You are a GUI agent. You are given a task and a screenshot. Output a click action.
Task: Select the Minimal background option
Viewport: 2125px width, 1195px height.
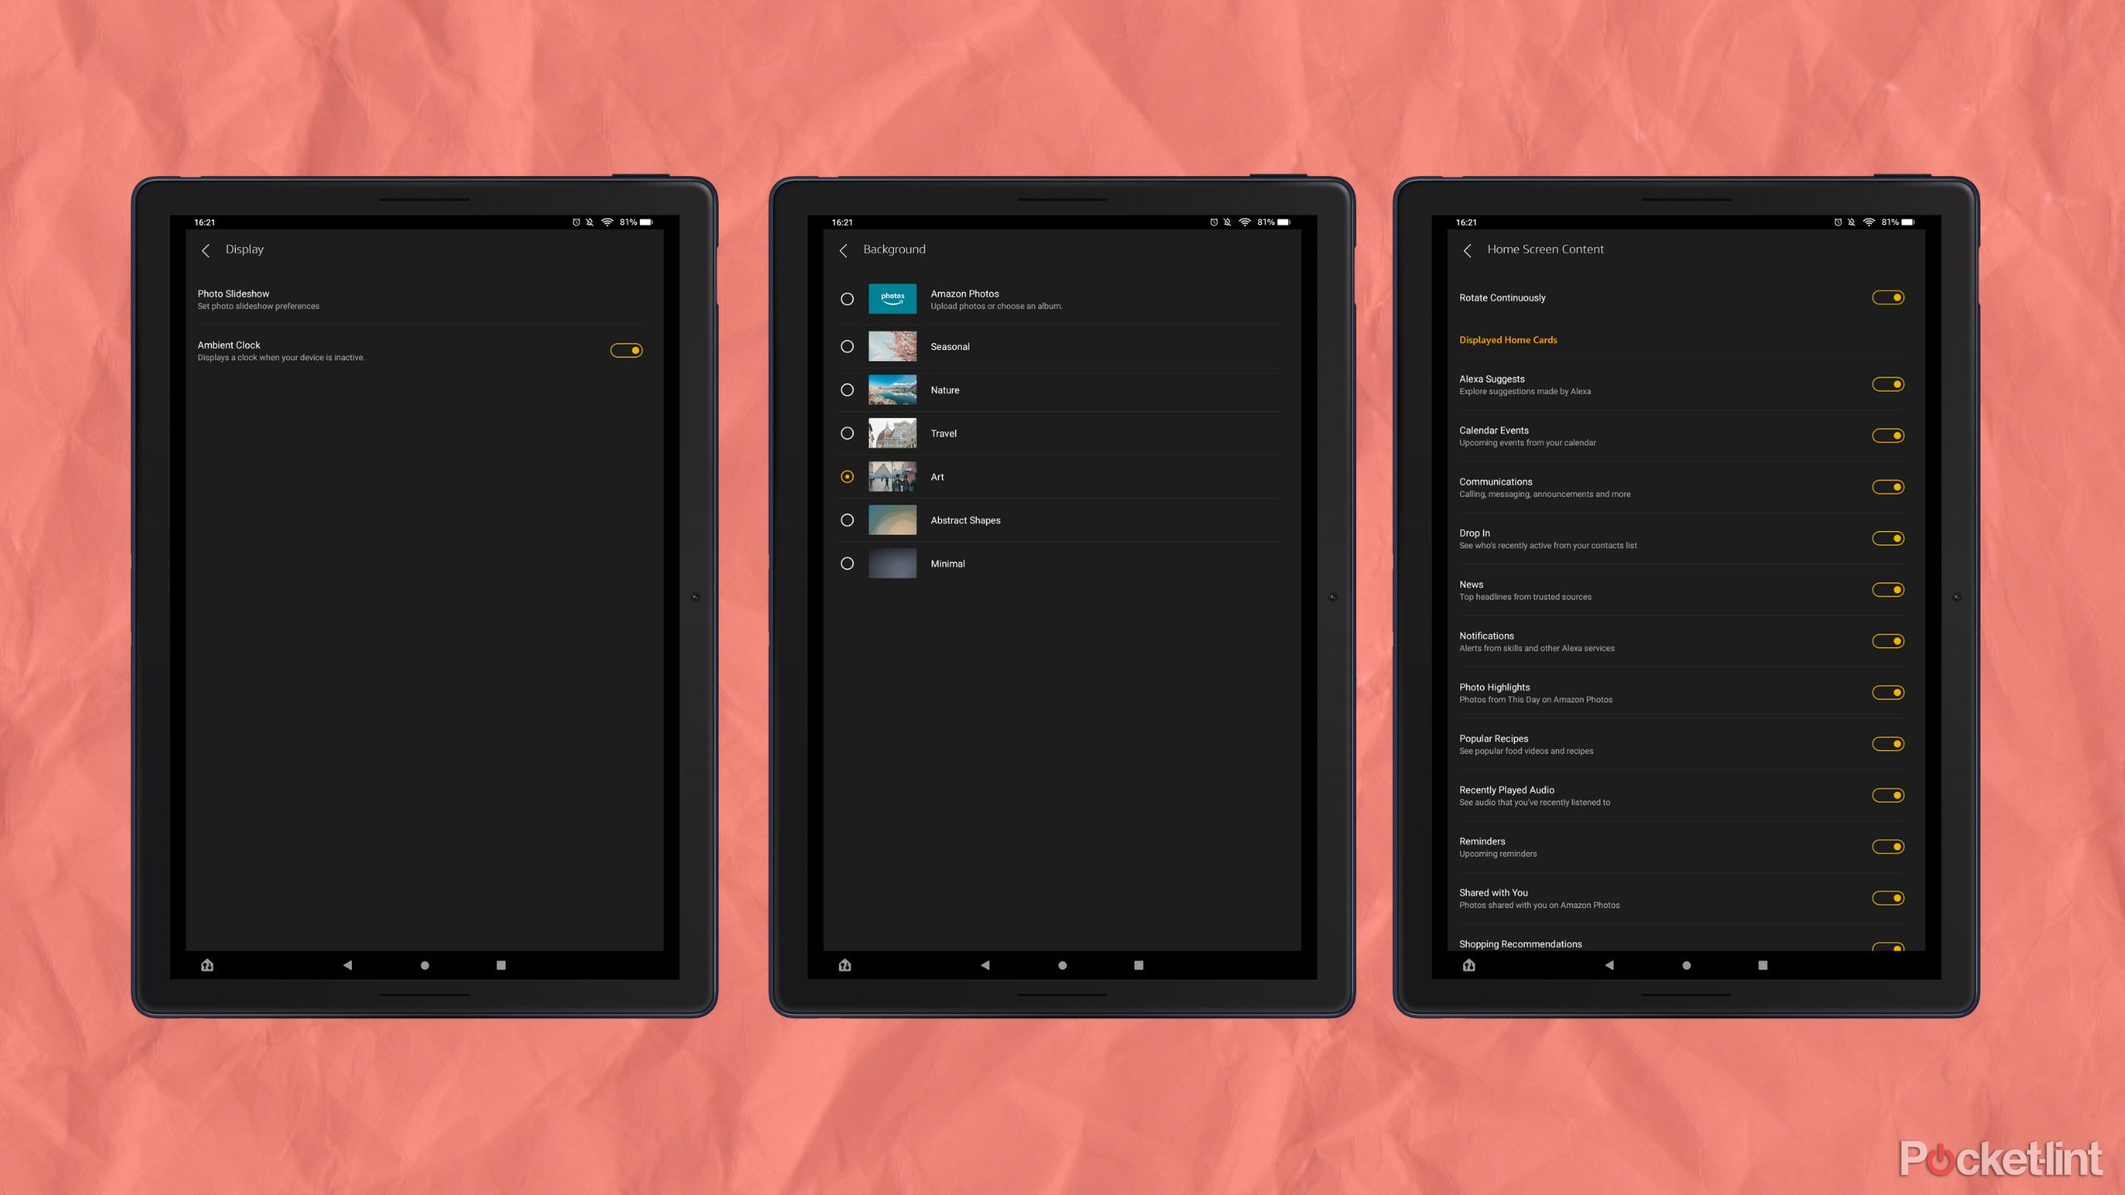point(847,563)
